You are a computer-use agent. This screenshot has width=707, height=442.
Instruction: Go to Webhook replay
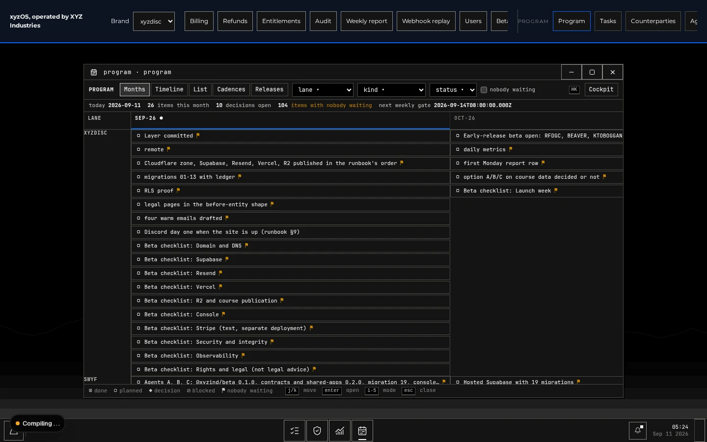426,21
